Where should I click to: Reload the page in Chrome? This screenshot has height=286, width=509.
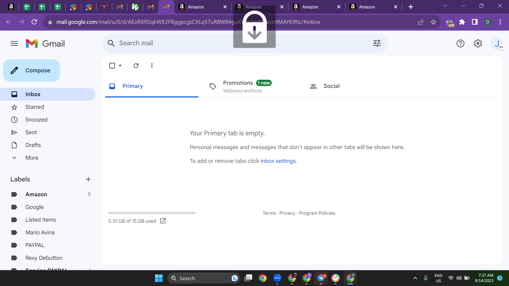pyautogui.click(x=34, y=22)
